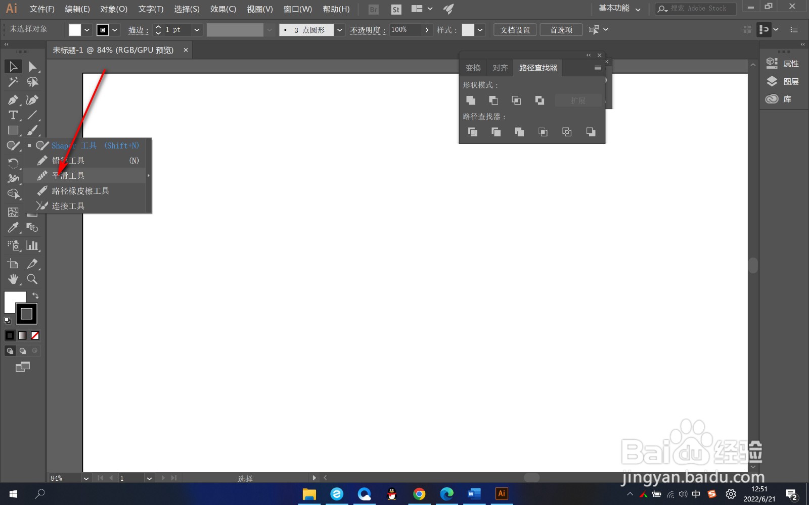The width and height of the screenshot is (809, 505).
Task: Open the graphic style 样式 dropdown
Action: click(x=480, y=30)
